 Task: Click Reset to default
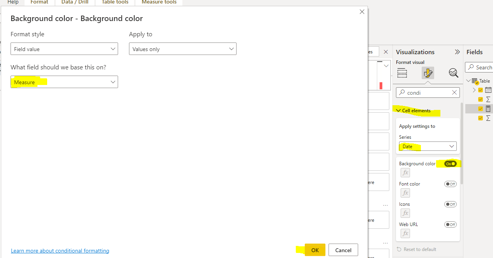point(420,249)
